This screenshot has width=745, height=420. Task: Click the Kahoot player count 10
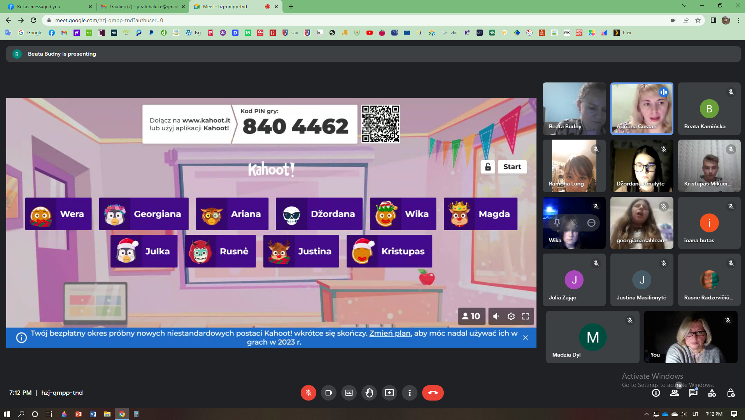pyautogui.click(x=472, y=316)
